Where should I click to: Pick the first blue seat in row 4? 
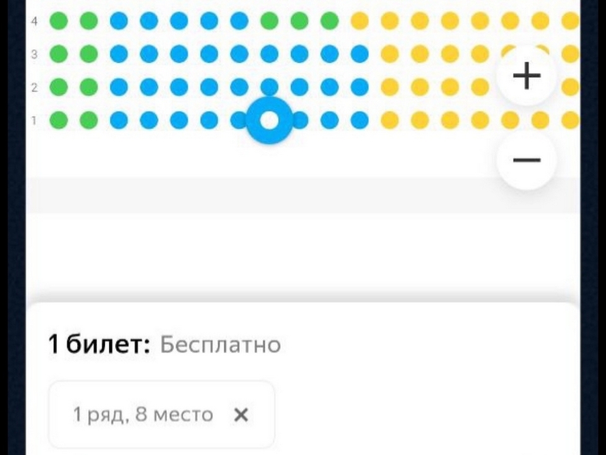[x=119, y=21]
